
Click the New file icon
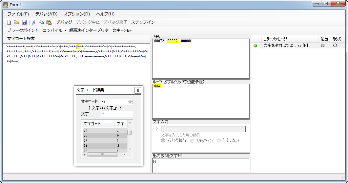pos(9,22)
